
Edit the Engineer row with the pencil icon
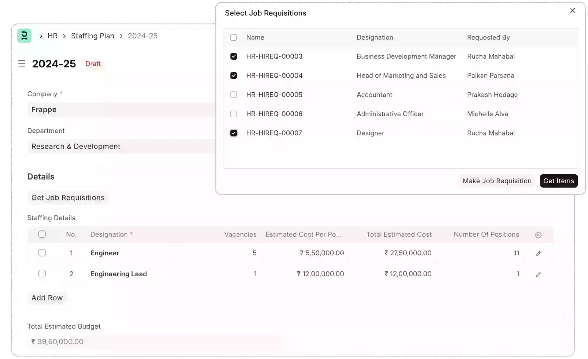point(538,253)
